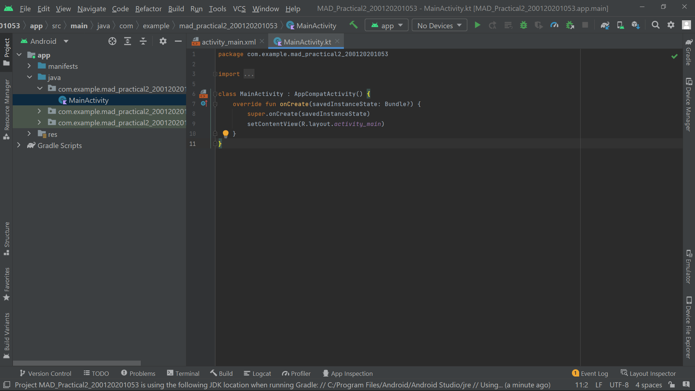The width and height of the screenshot is (695, 391).
Task: Open the Event Log panel
Action: tap(590, 373)
